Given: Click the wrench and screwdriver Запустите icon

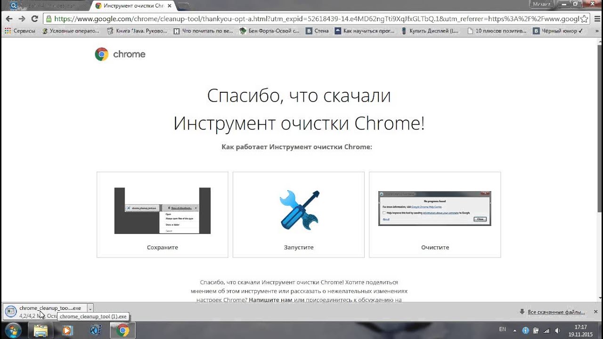Looking at the screenshot, I should point(299,210).
